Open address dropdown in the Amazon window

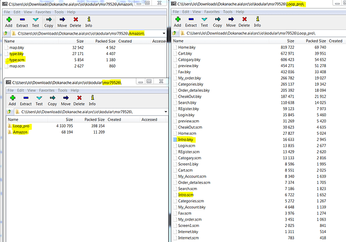pos(164,34)
